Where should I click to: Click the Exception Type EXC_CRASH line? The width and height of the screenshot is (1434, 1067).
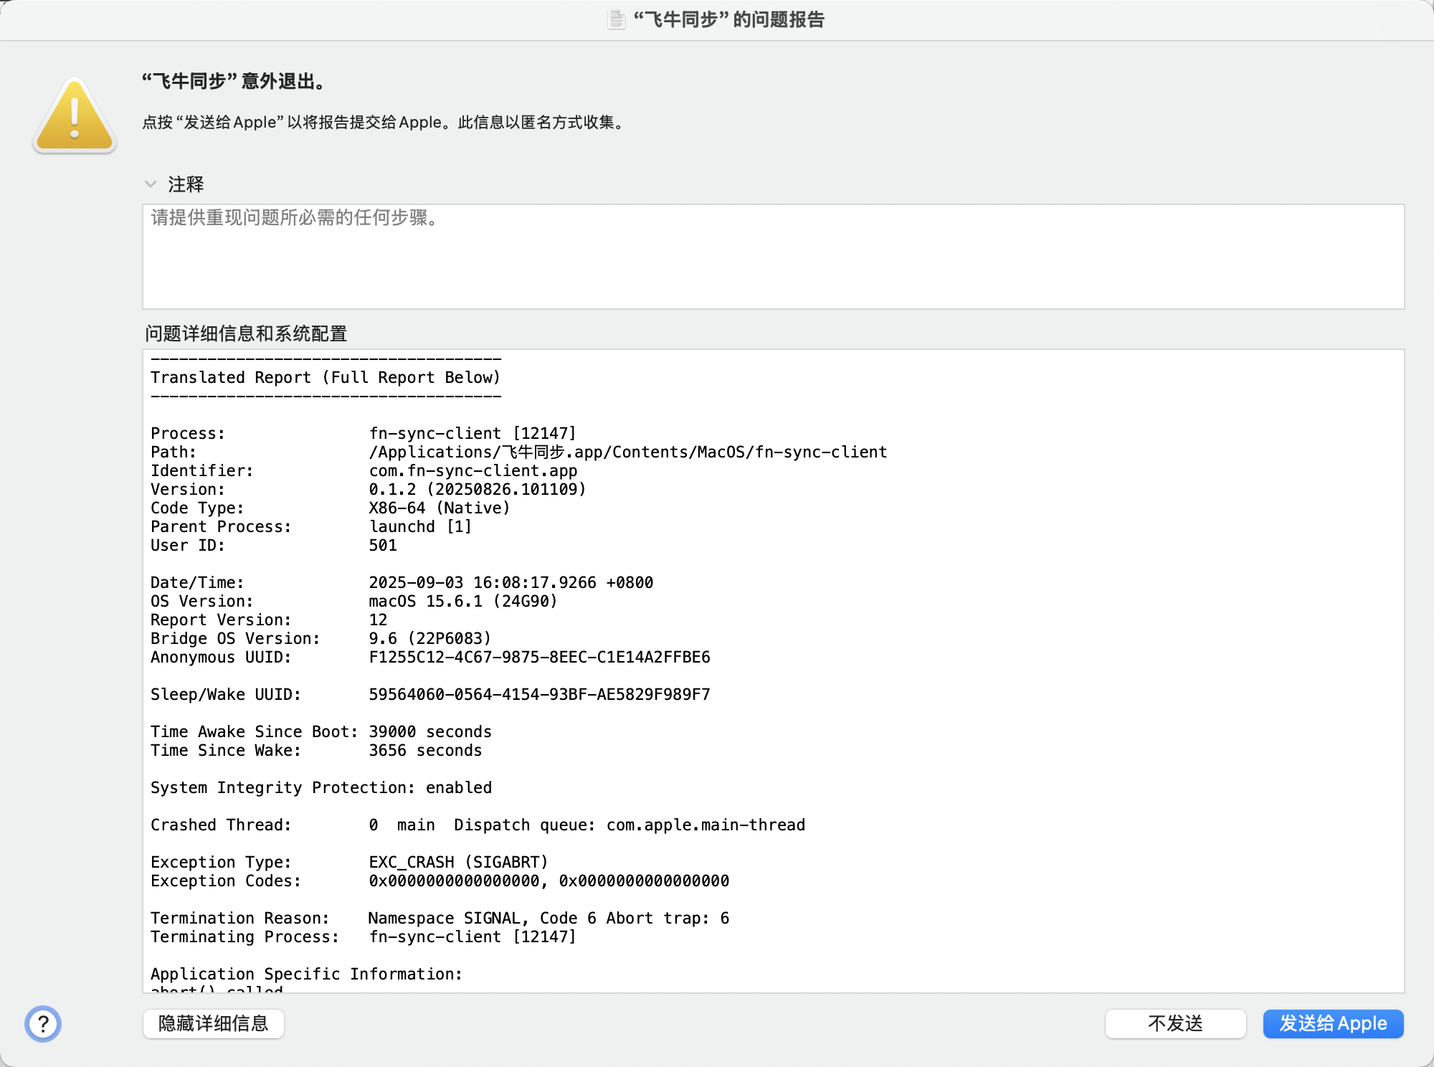coord(458,862)
